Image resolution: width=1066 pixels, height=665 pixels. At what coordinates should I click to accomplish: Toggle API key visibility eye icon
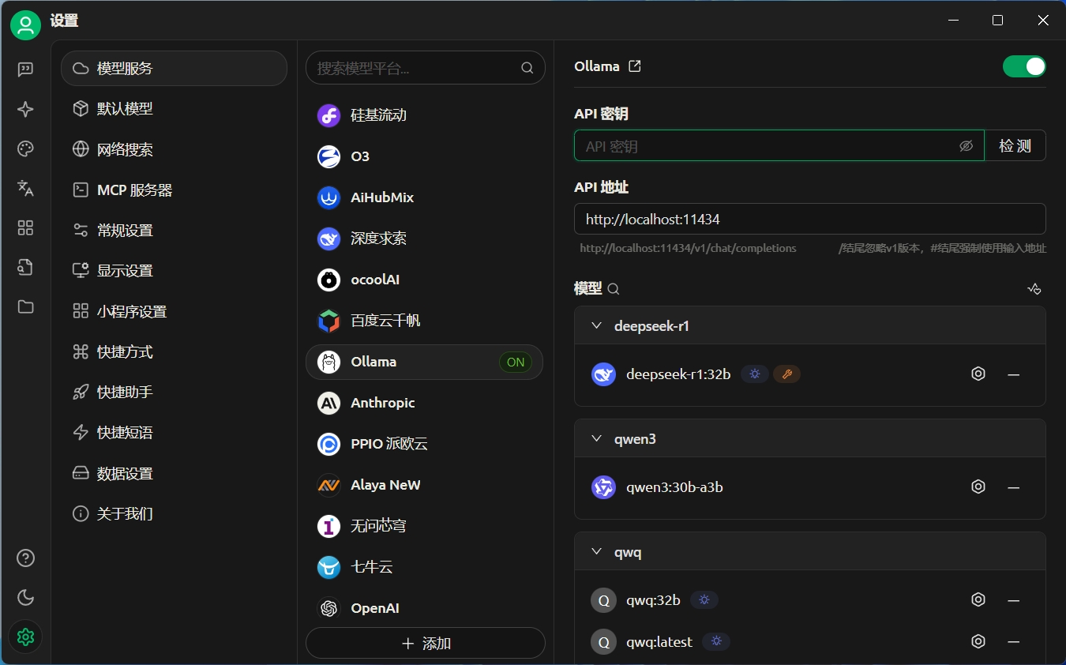[x=966, y=146]
